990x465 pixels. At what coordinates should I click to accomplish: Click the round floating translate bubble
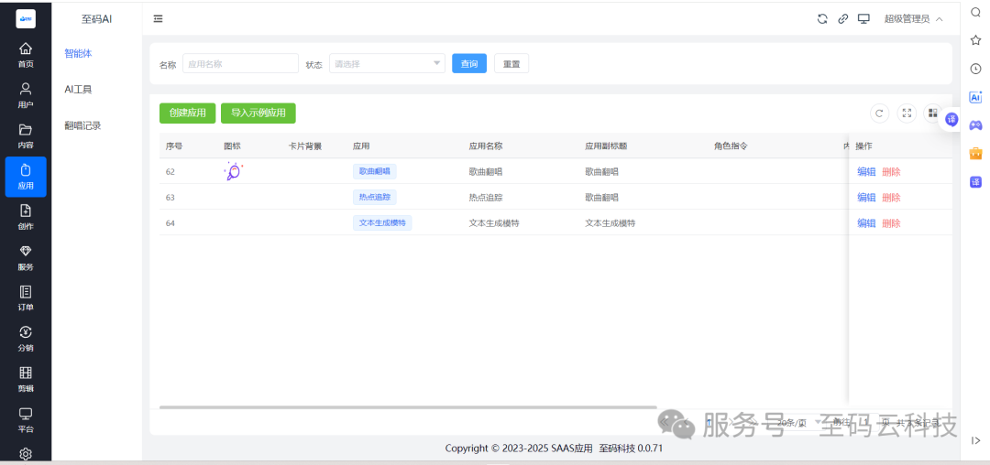click(x=951, y=119)
